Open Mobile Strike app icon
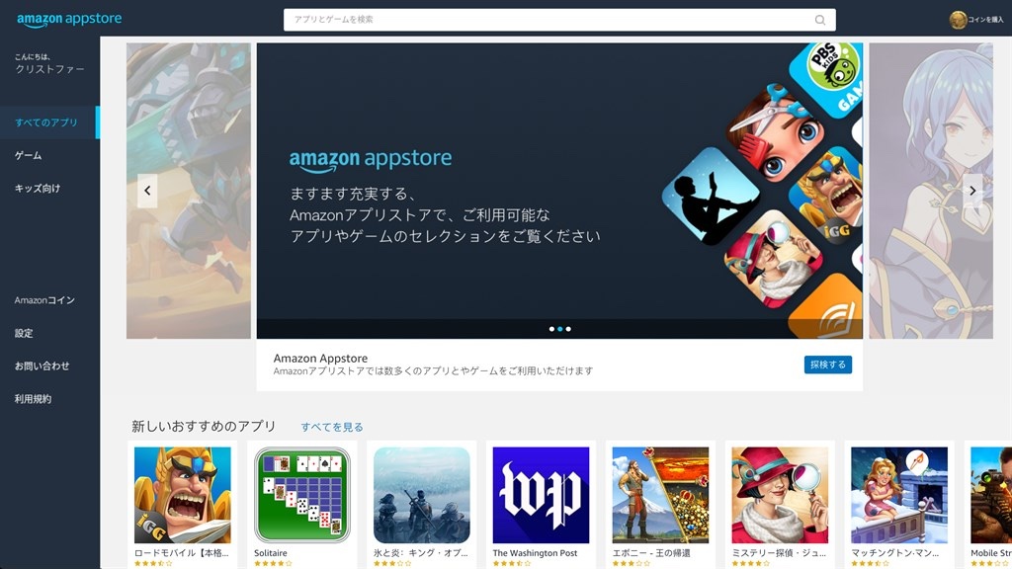1012x569 pixels. pos(991,495)
